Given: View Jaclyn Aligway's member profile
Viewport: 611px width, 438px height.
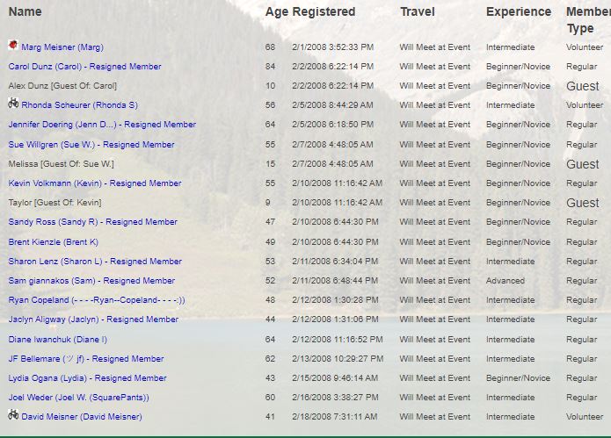Looking at the screenshot, I should 93,320.
